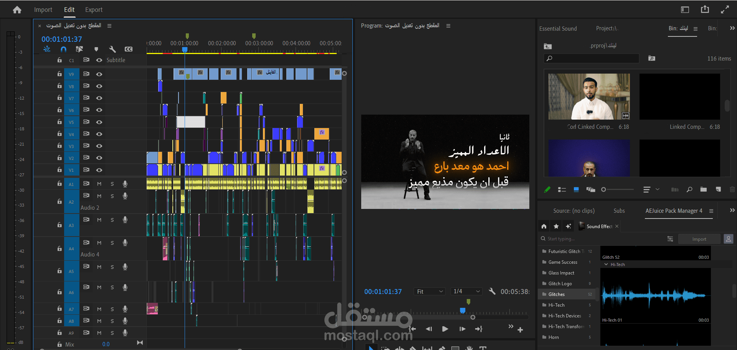737x350 pixels.
Task: Hide video track V5 with eye icon
Action: coord(99,122)
